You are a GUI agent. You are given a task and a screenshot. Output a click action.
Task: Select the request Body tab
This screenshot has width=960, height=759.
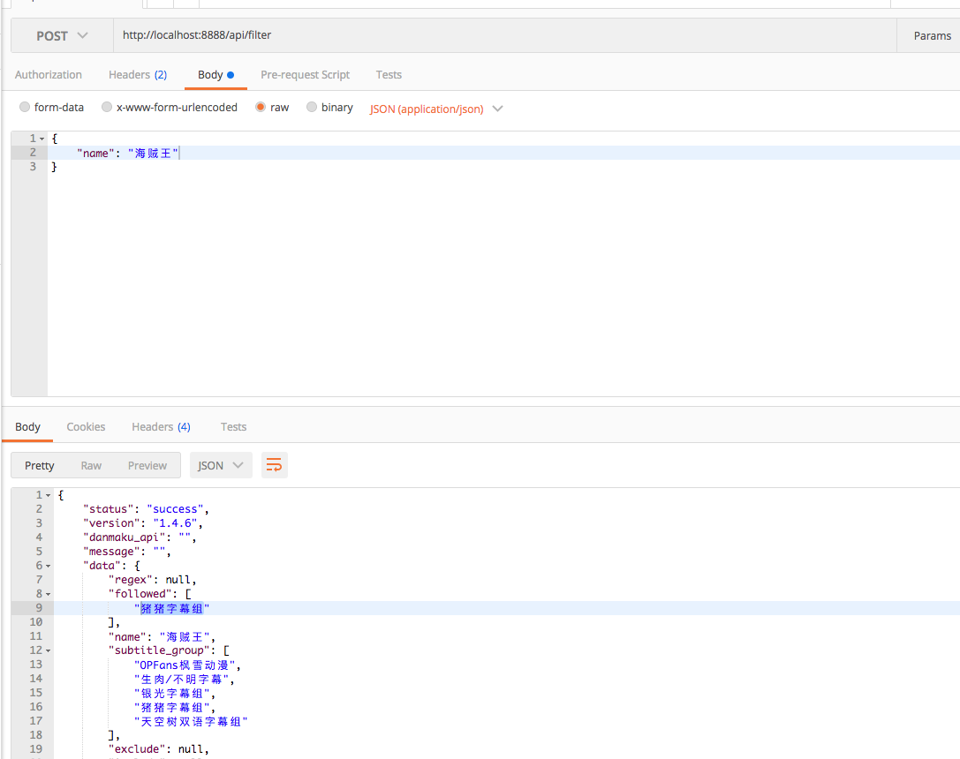(215, 75)
